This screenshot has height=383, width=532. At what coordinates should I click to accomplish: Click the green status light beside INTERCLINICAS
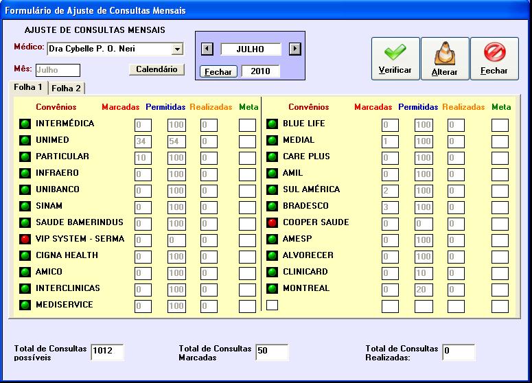(25, 288)
